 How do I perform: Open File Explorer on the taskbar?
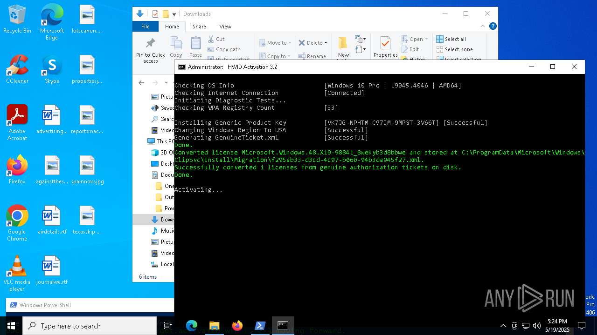214,326
